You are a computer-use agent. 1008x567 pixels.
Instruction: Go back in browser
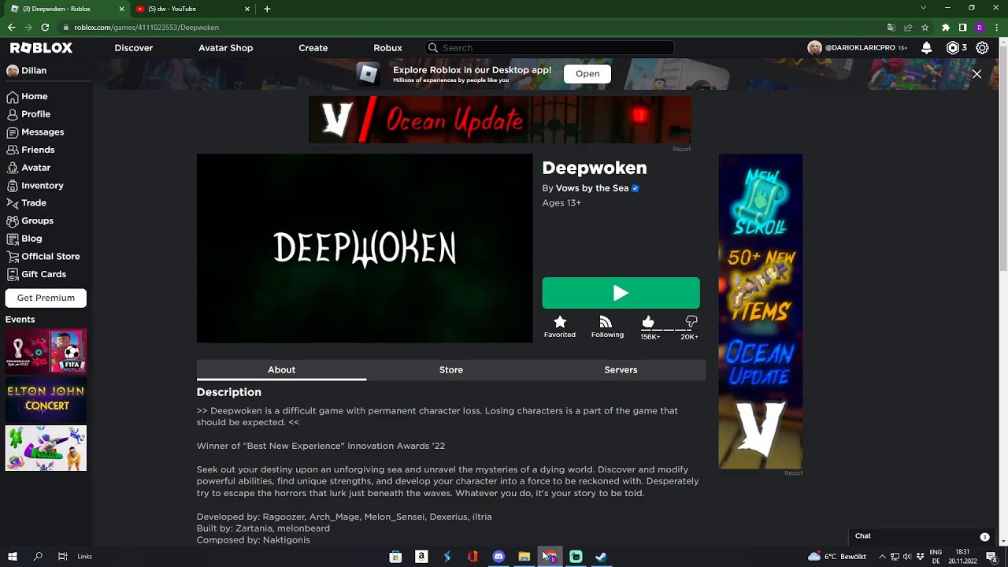[x=11, y=28]
